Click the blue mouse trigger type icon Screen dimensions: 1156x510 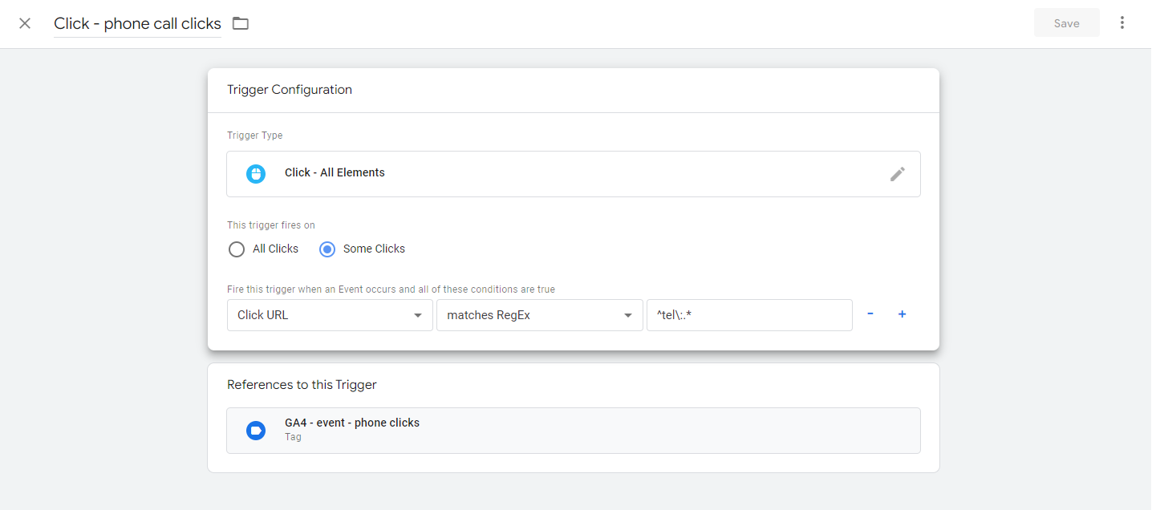[256, 173]
